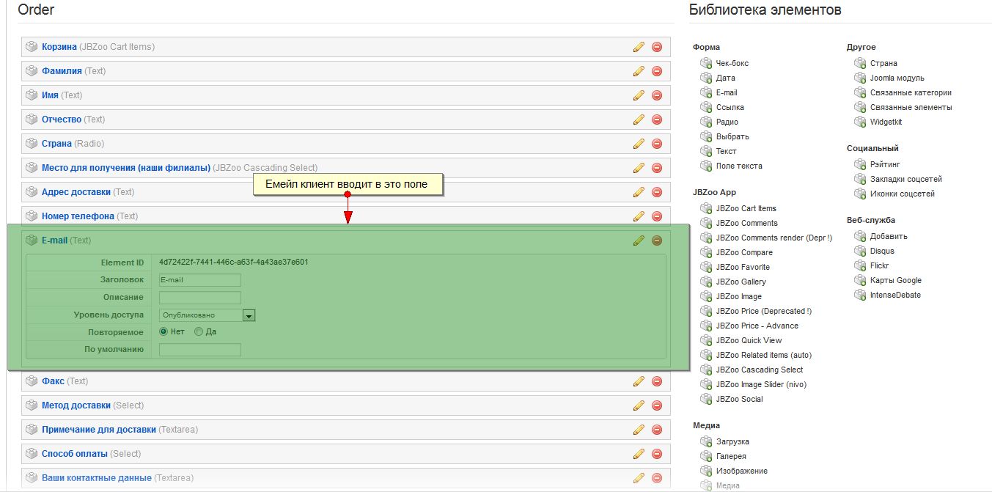Click the Disqus web service element
This screenshot has width=992, height=492.
tap(881, 251)
